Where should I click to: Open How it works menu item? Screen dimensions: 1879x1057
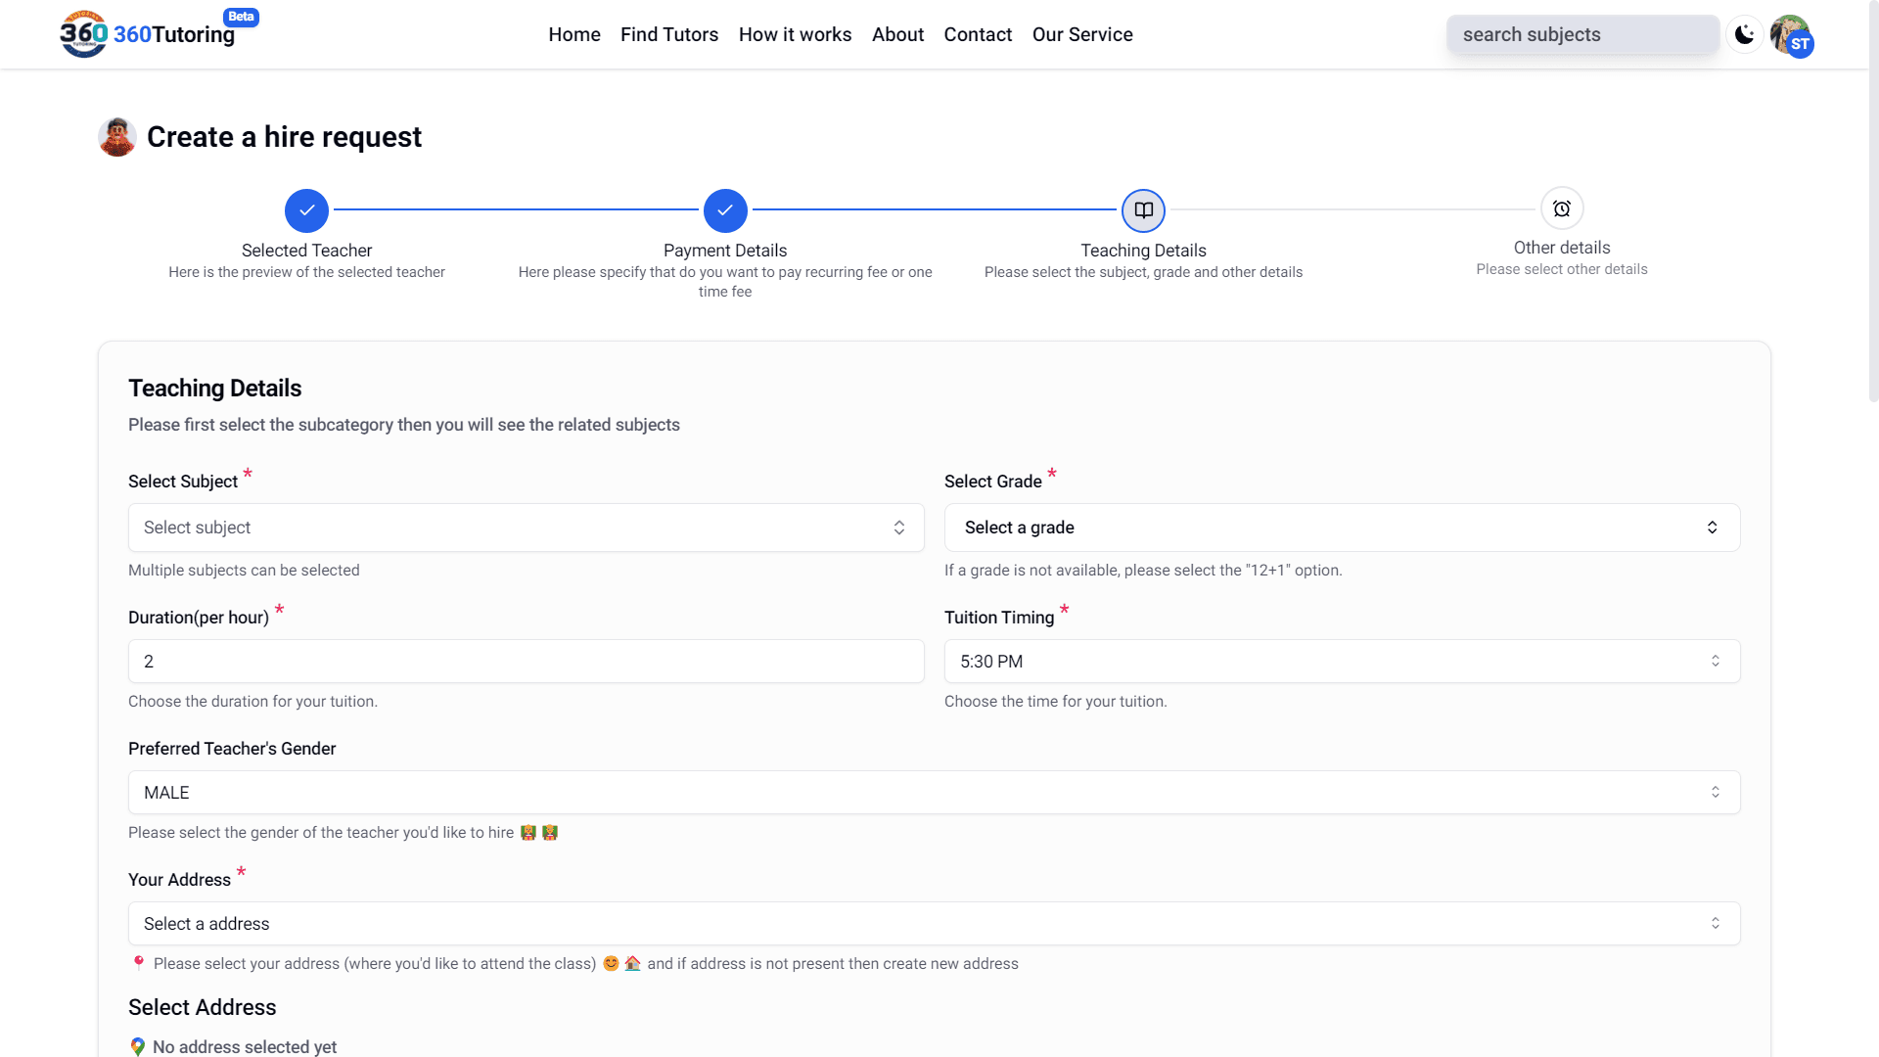[x=795, y=34]
